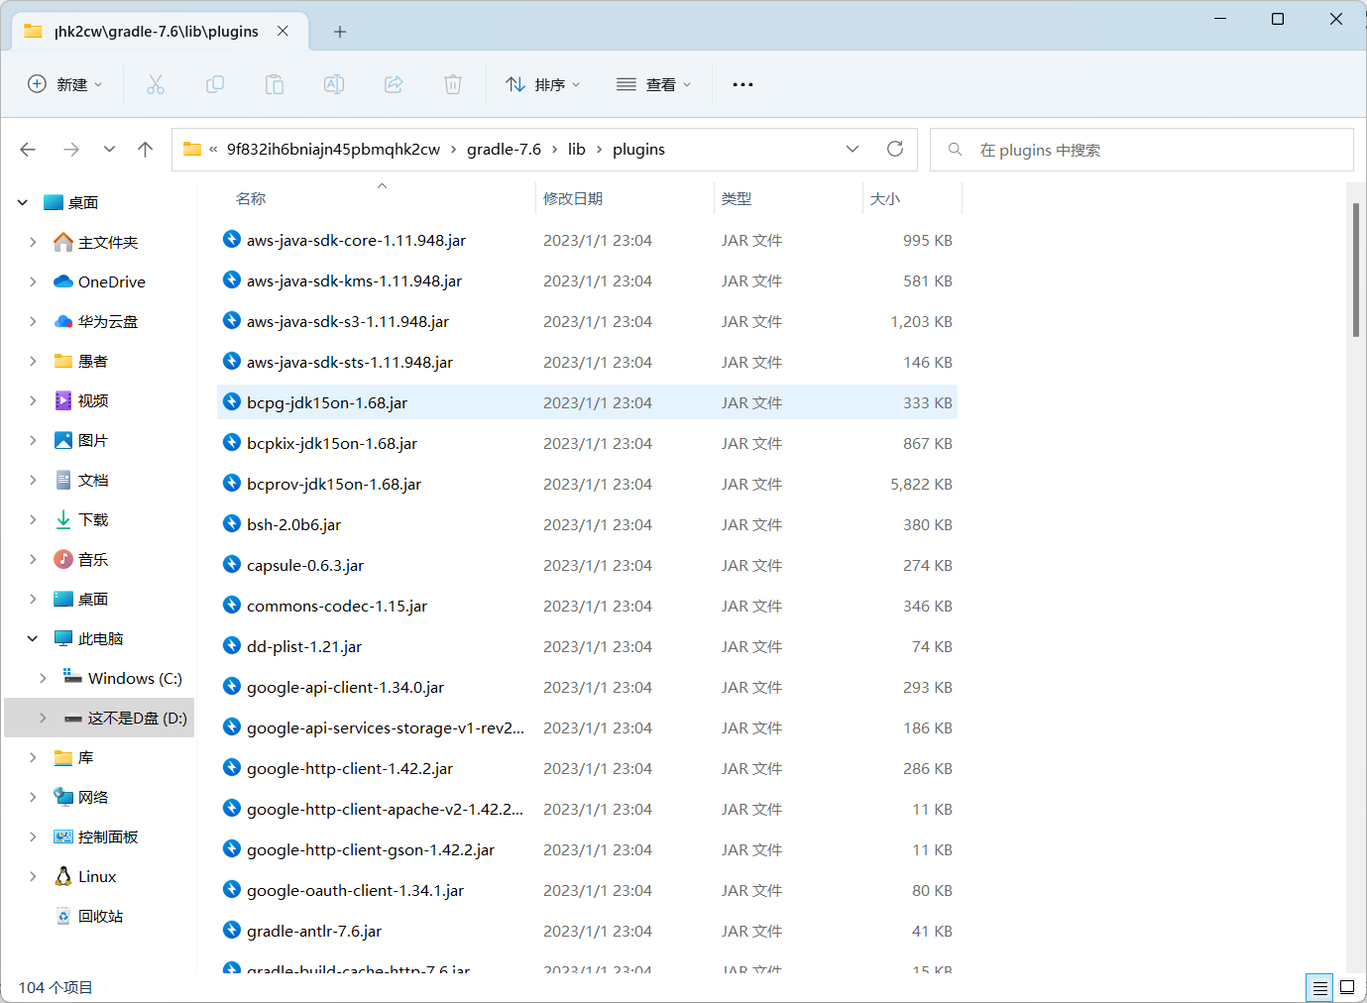Click the 控制面板 control panel icon
The image size is (1367, 1003).
(63, 836)
